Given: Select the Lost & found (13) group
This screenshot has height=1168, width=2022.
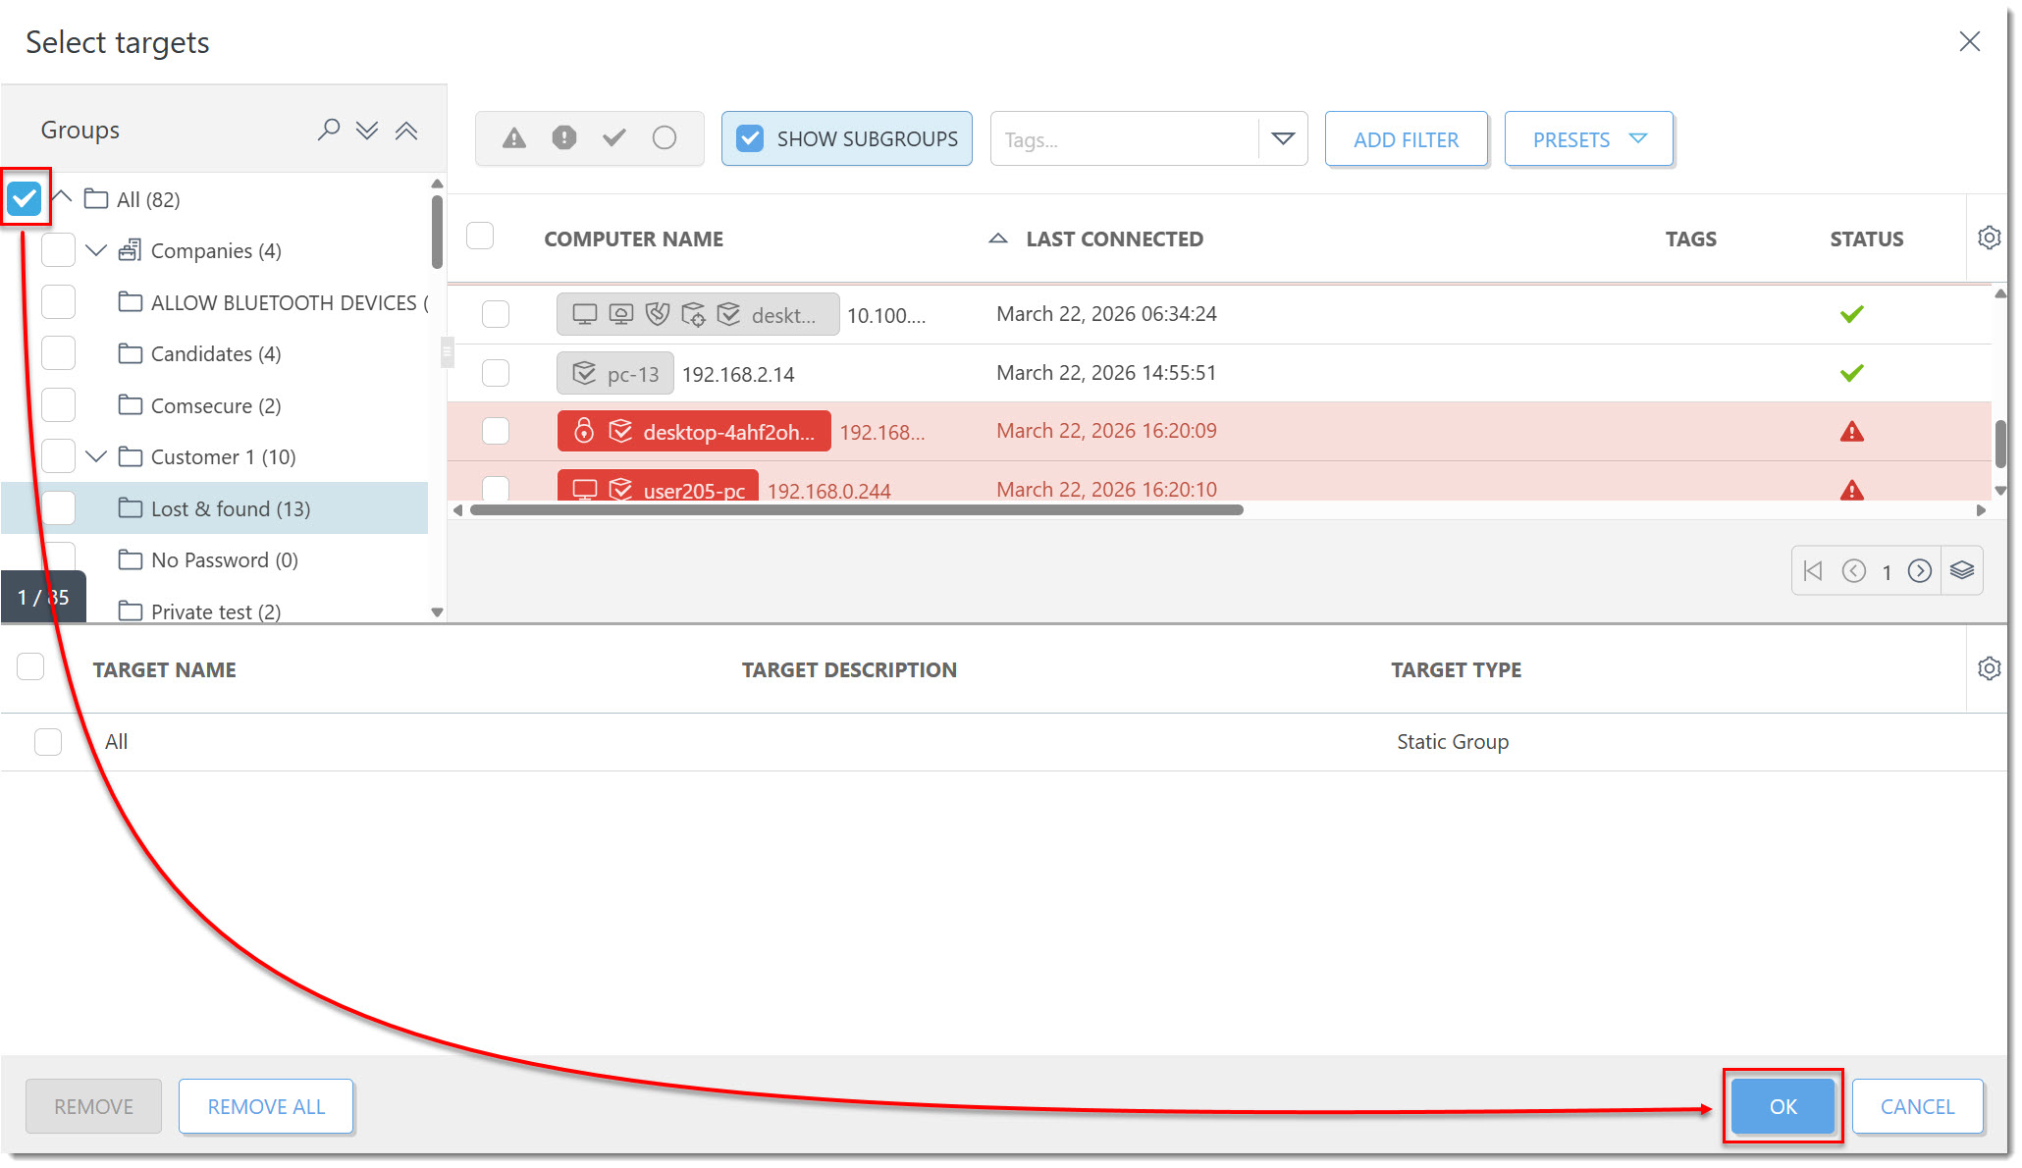Looking at the screenshot, I should (x=231, y=508).
